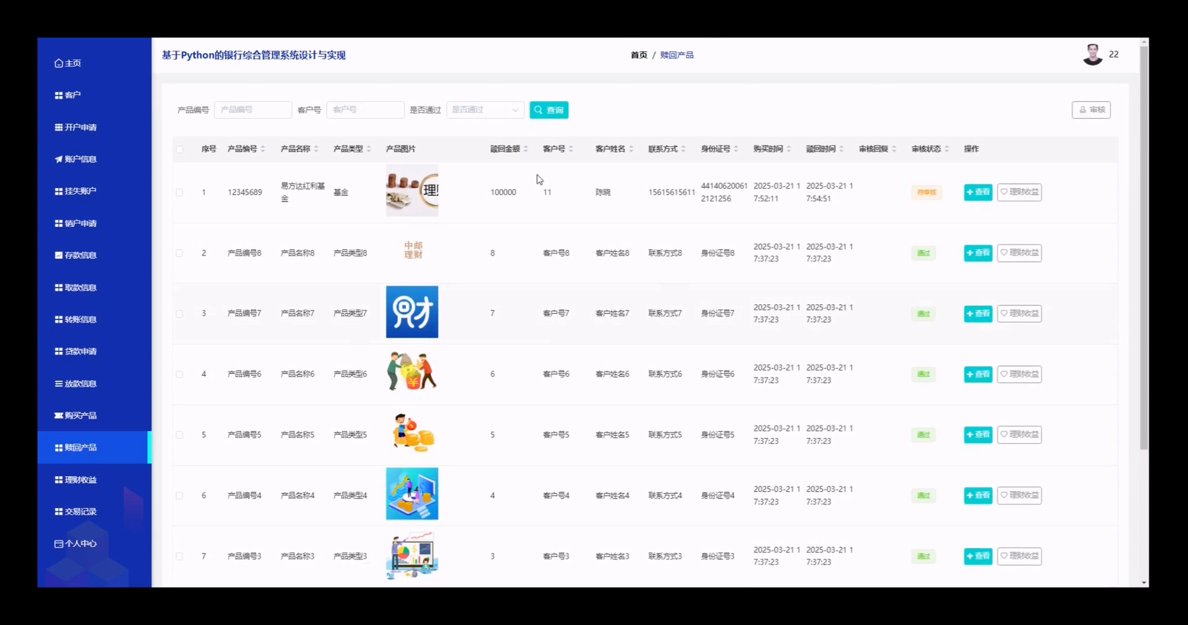The width and height of the screenshot is (1188, 625).
Task: Sort the table by 赎回金额 column arrows
Action: click(x=526, y=149)
